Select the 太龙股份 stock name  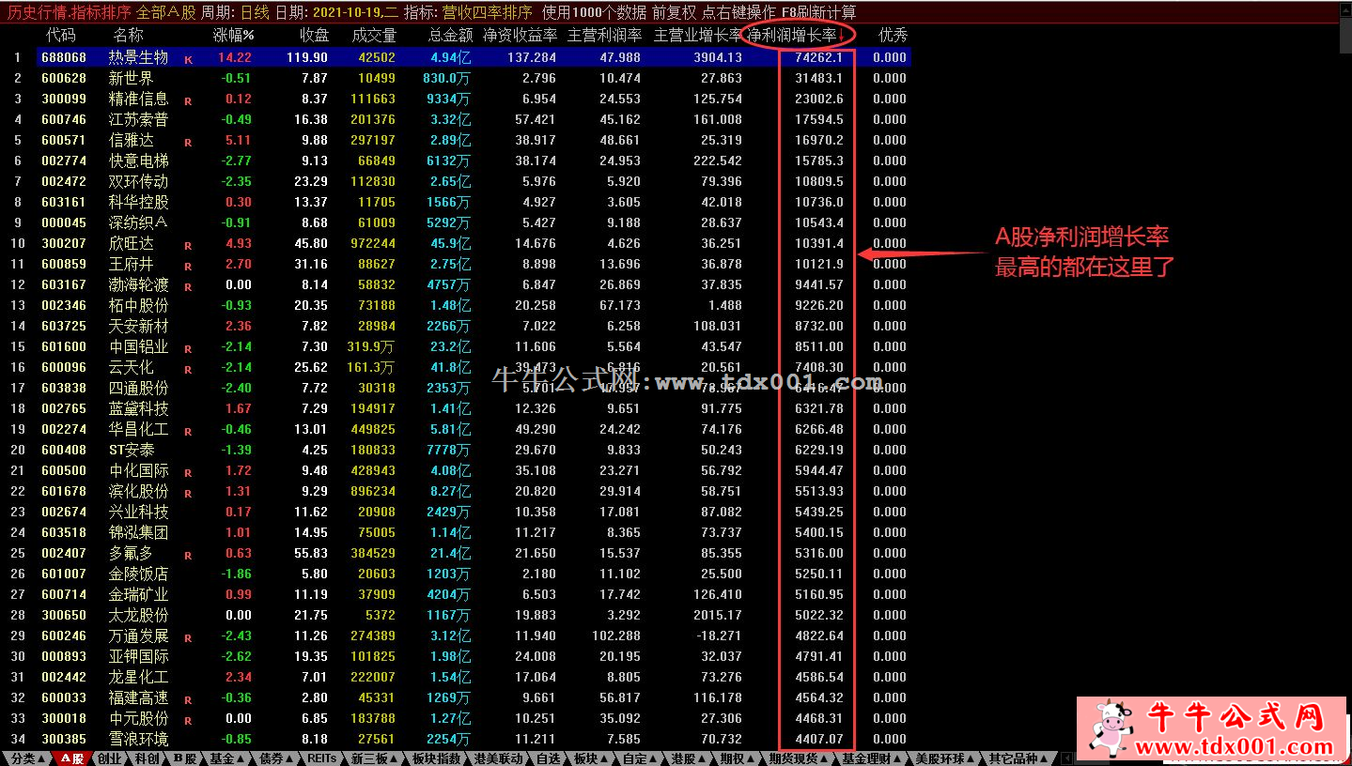[139, 615]
